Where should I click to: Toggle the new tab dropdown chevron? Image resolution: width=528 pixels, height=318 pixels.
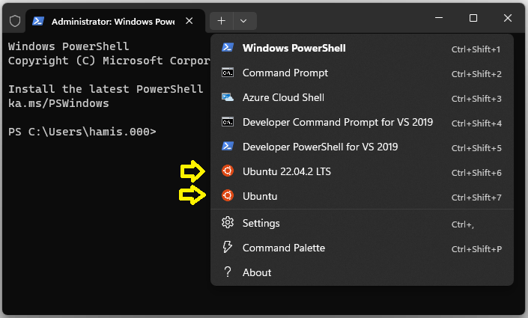pyautogui.click(x=245, y=21)
